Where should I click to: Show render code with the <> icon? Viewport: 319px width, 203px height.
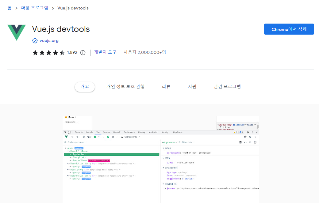pos(245,142)
